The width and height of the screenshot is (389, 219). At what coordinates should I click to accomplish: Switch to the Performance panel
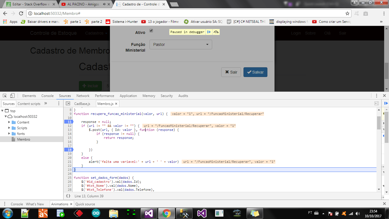[x=105, y=96]
